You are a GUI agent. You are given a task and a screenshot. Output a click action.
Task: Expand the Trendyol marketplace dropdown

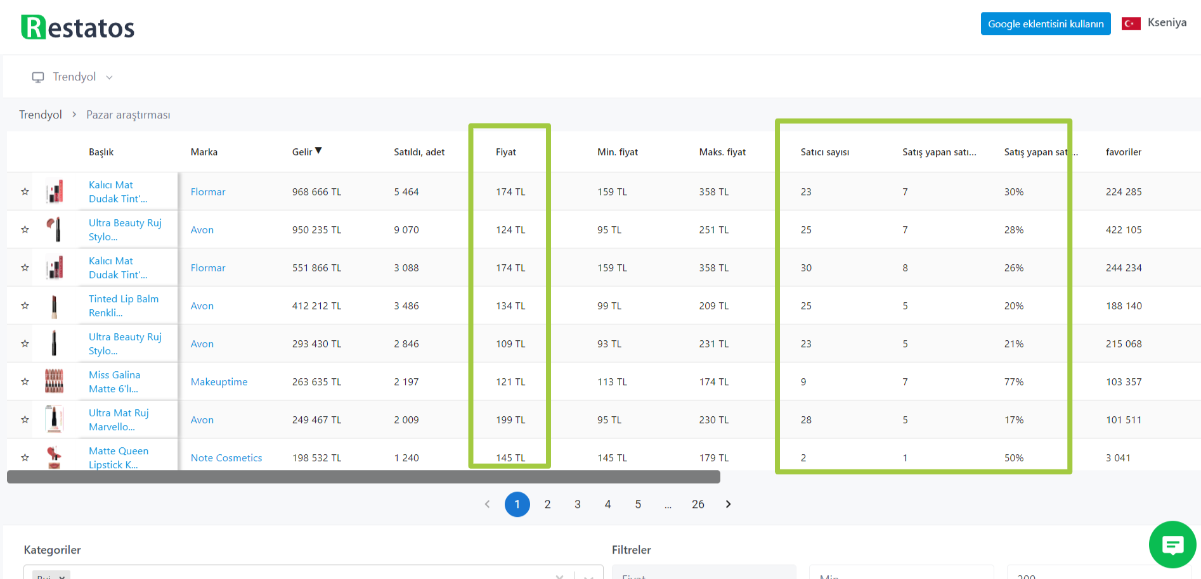tap(109, 77)
